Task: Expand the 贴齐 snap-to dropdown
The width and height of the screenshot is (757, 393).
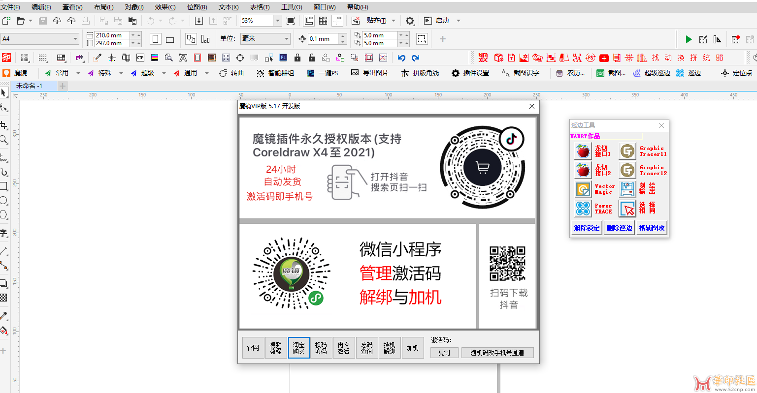Action: point(393,21)
